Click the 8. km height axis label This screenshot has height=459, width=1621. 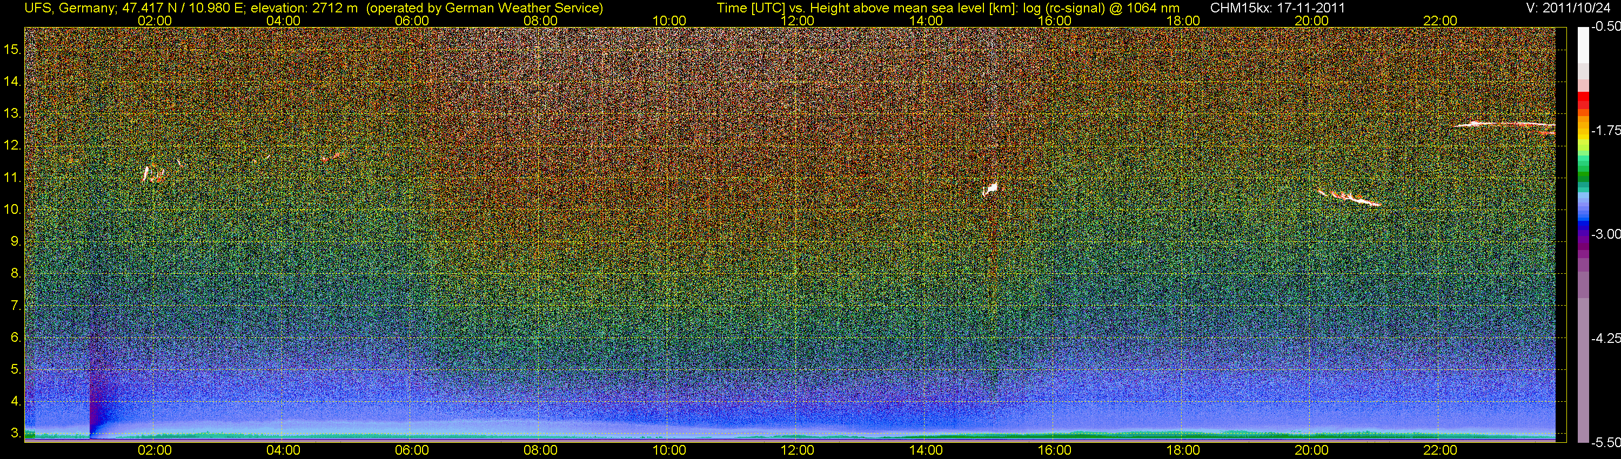(x=16, y=274)
